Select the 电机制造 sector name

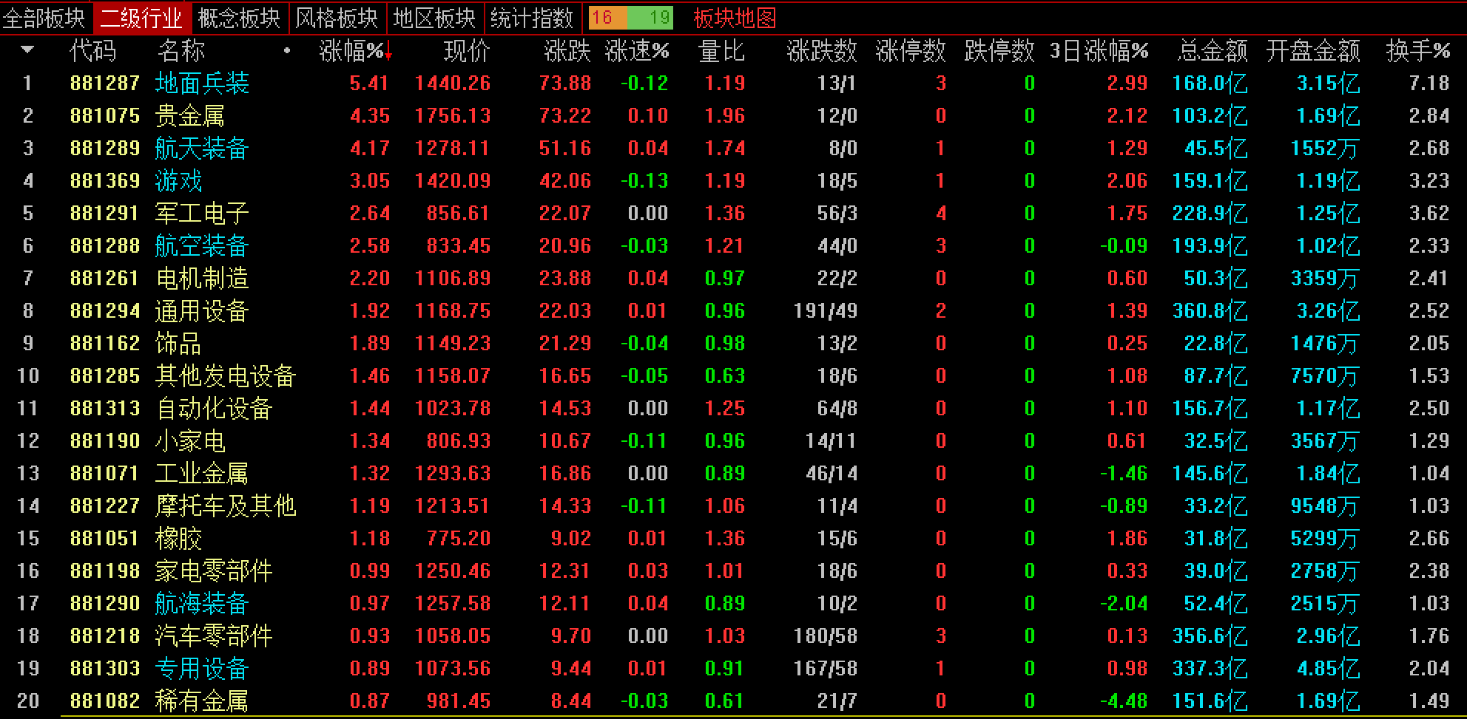click(x=202, y=278)
